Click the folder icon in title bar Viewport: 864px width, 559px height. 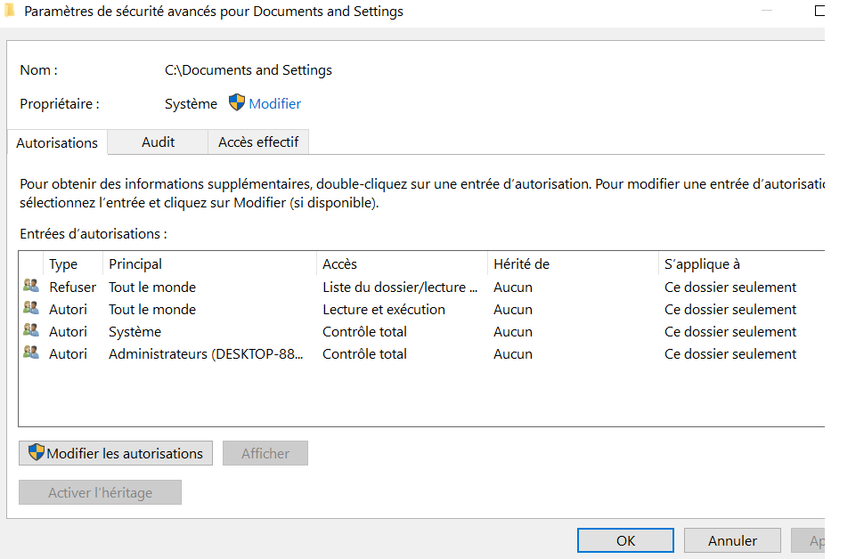(8, 12)
